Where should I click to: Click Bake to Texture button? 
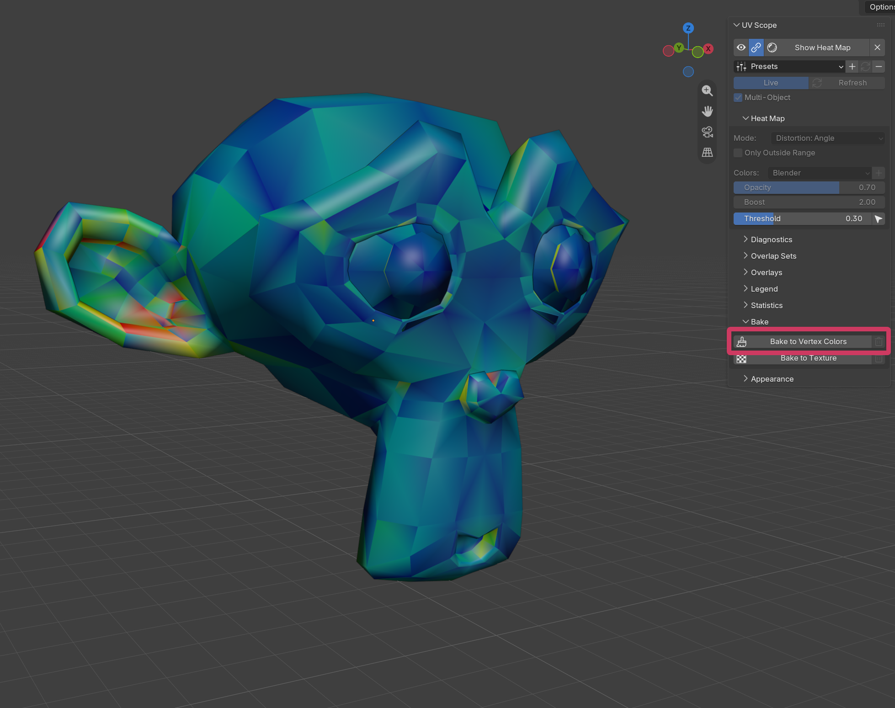click(802, 358)
